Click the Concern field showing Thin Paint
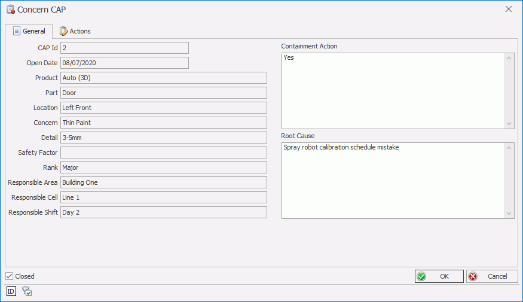The width and height of the screenshot is (523, 302). pyautogui.click(x=163, y=123)
